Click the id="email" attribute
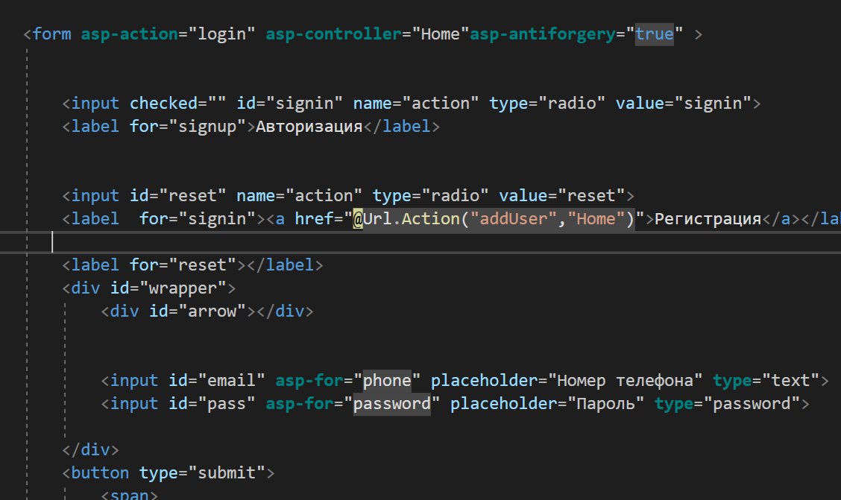 [217, 381]
